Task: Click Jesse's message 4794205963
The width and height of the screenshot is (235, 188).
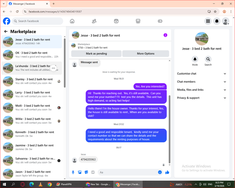Action: click(88, 159)
